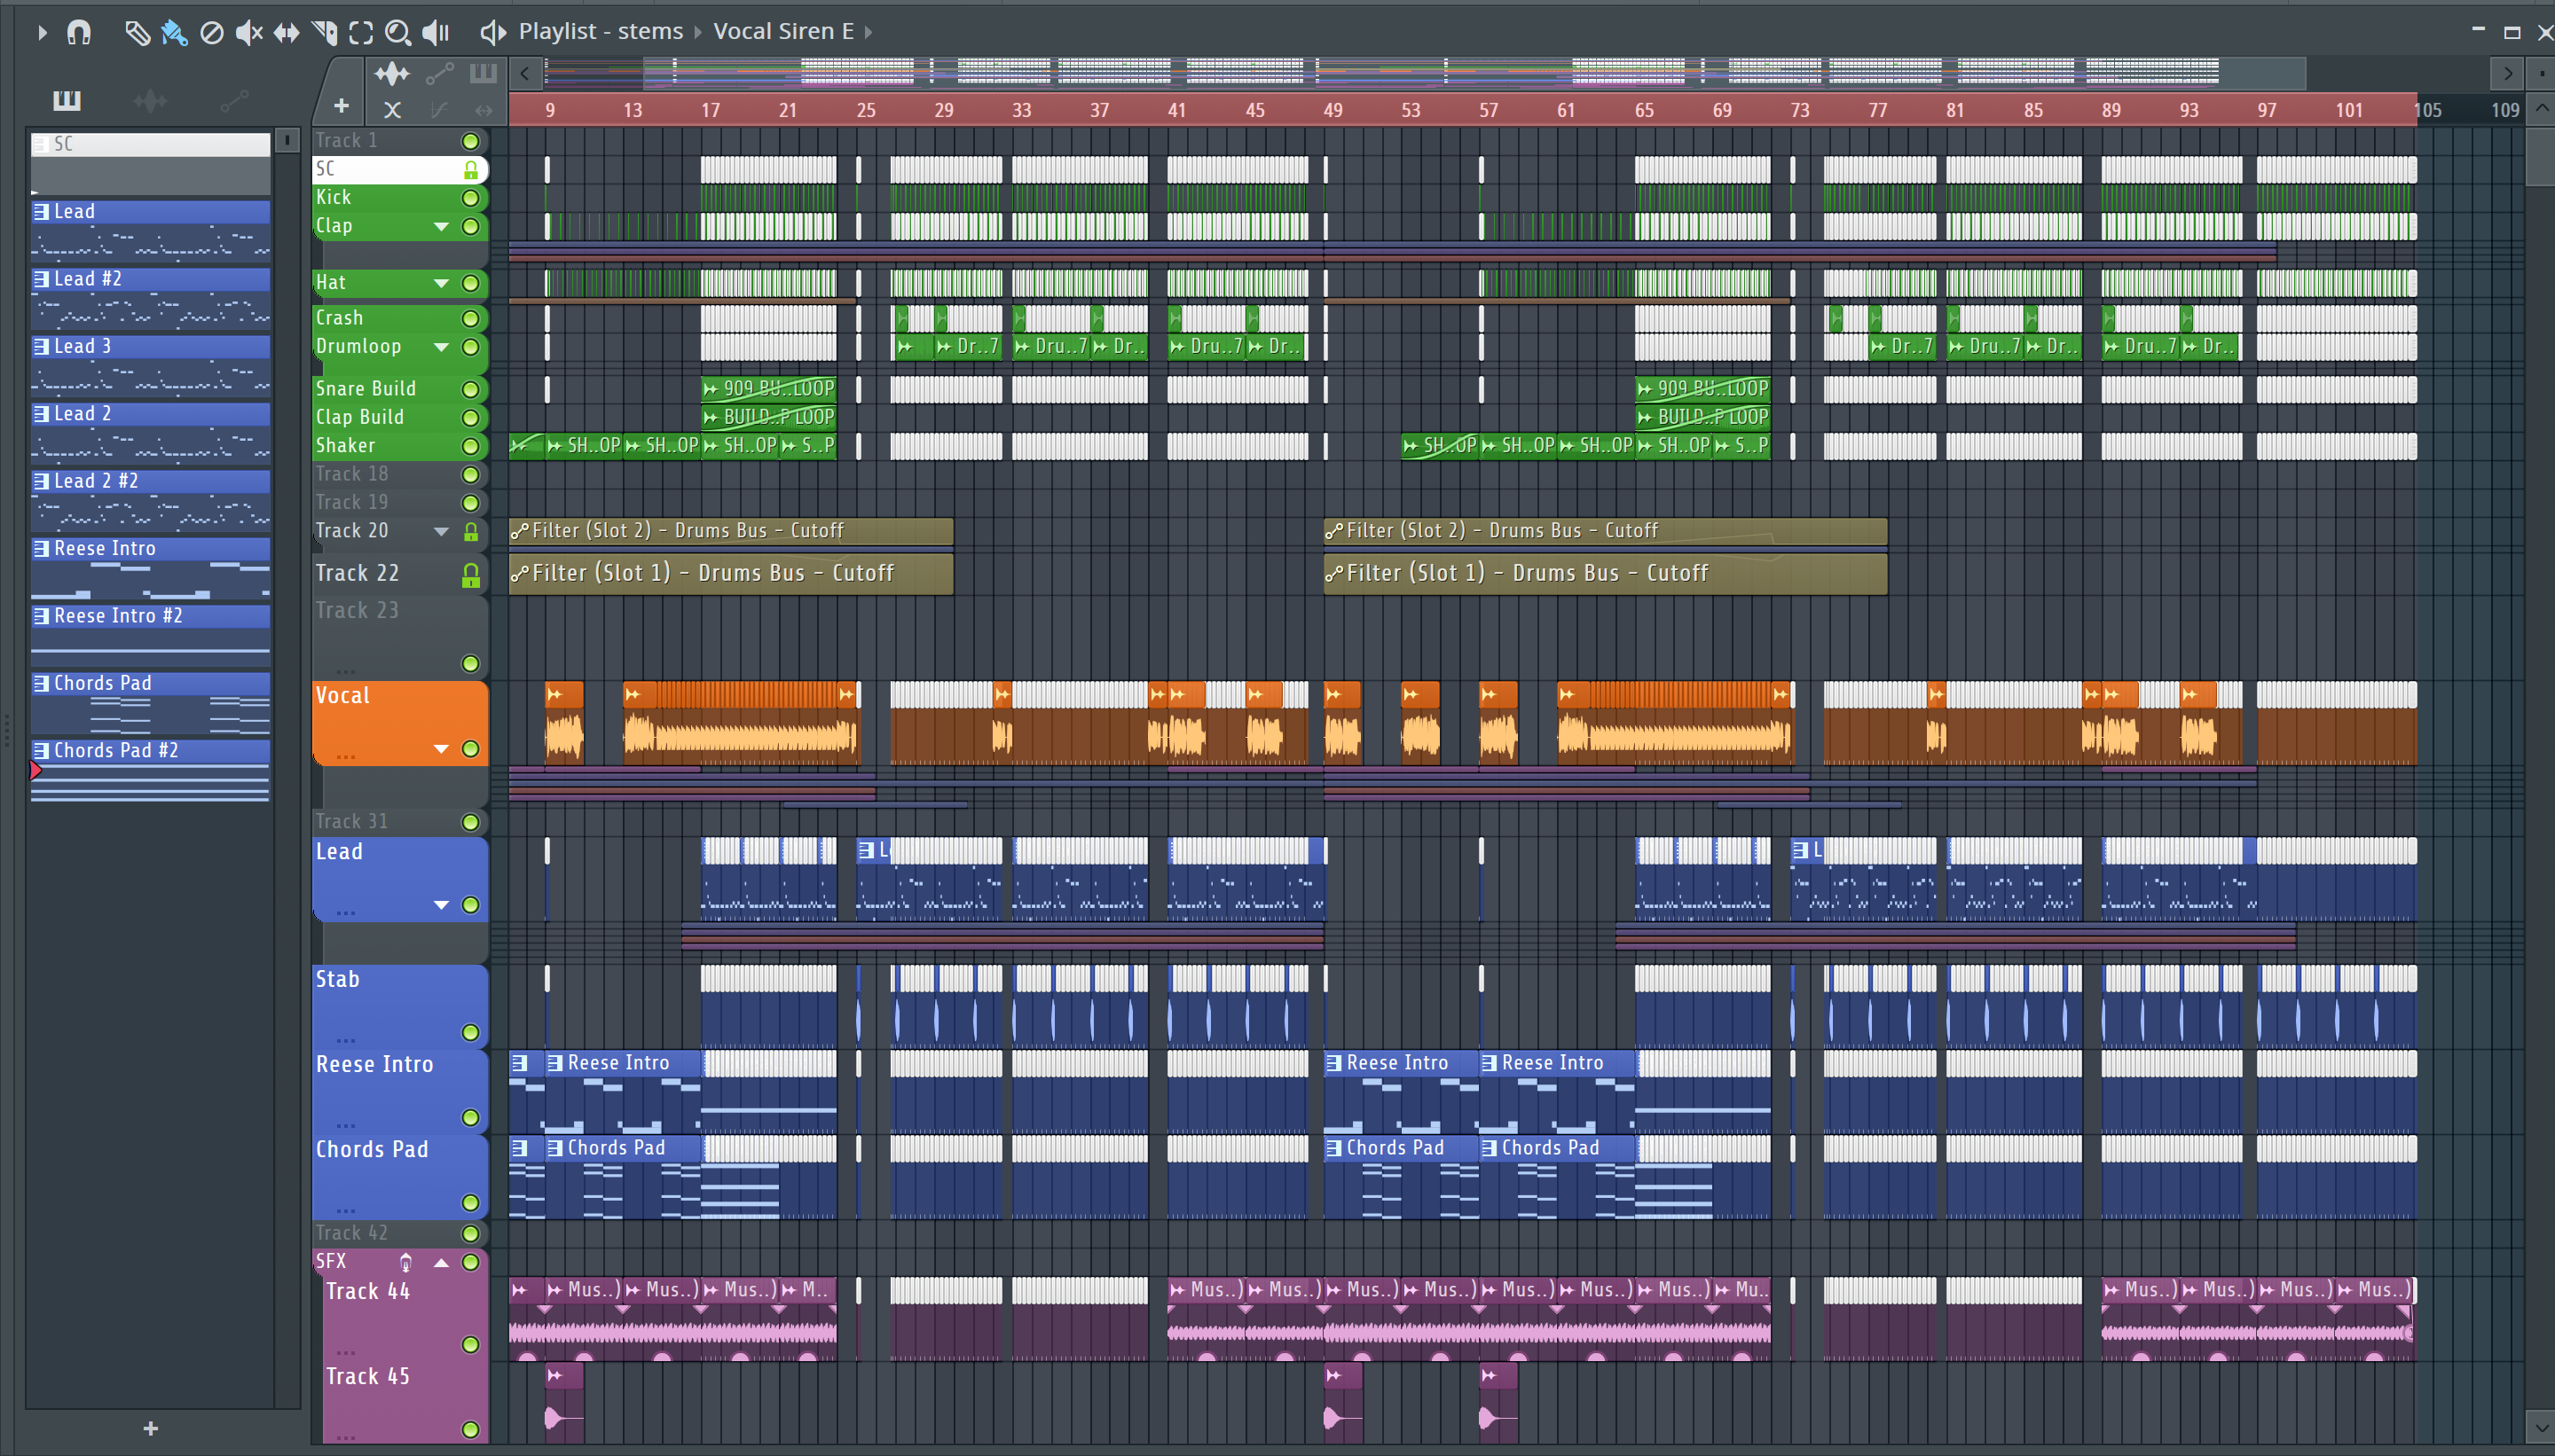Image resolution: width=2555 pixels, height=1456 pixels.
Task: Select the Playback speaker tool
Action: tap(436, 33)
